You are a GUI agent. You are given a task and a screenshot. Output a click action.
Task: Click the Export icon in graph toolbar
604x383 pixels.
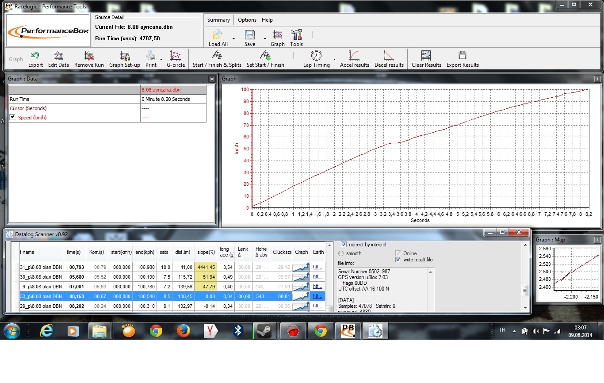point(35,56)
